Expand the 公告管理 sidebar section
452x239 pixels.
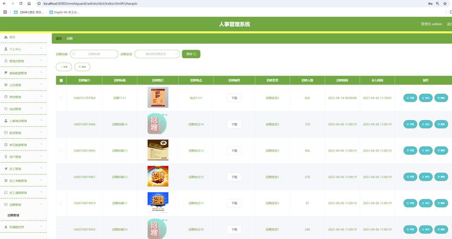coord(23,85)
